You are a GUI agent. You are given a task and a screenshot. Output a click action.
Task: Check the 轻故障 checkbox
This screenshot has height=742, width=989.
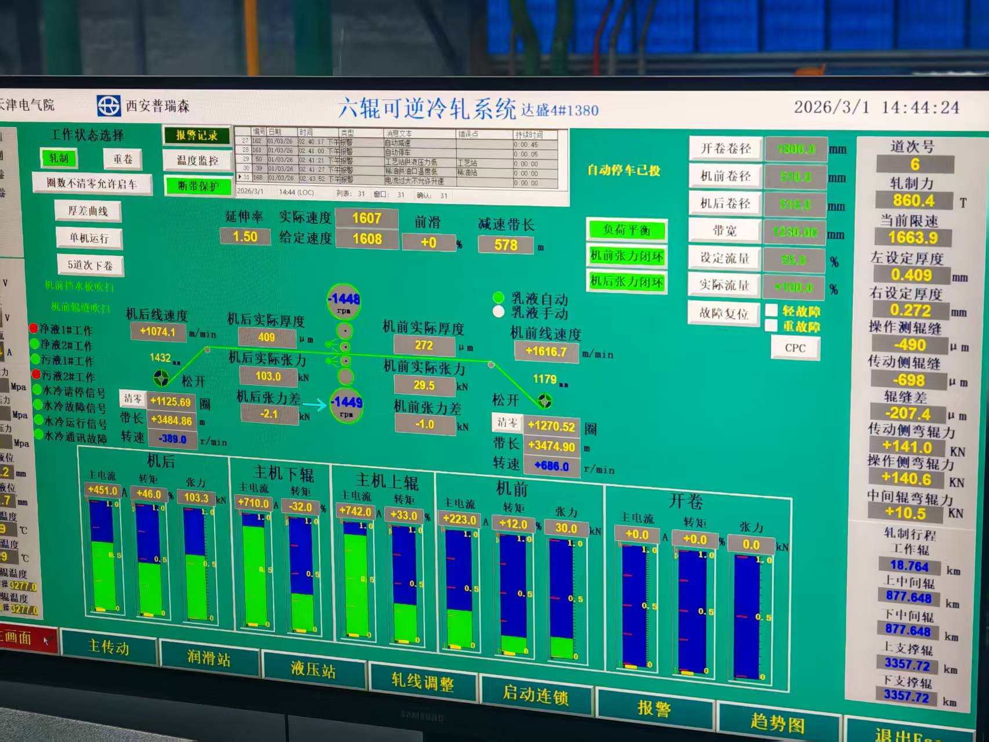tap(771, 310)
